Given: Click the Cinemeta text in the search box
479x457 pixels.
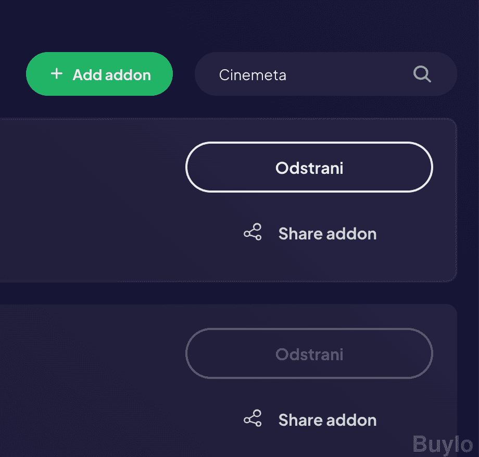Looking at the screenshot, I should 253,75.
